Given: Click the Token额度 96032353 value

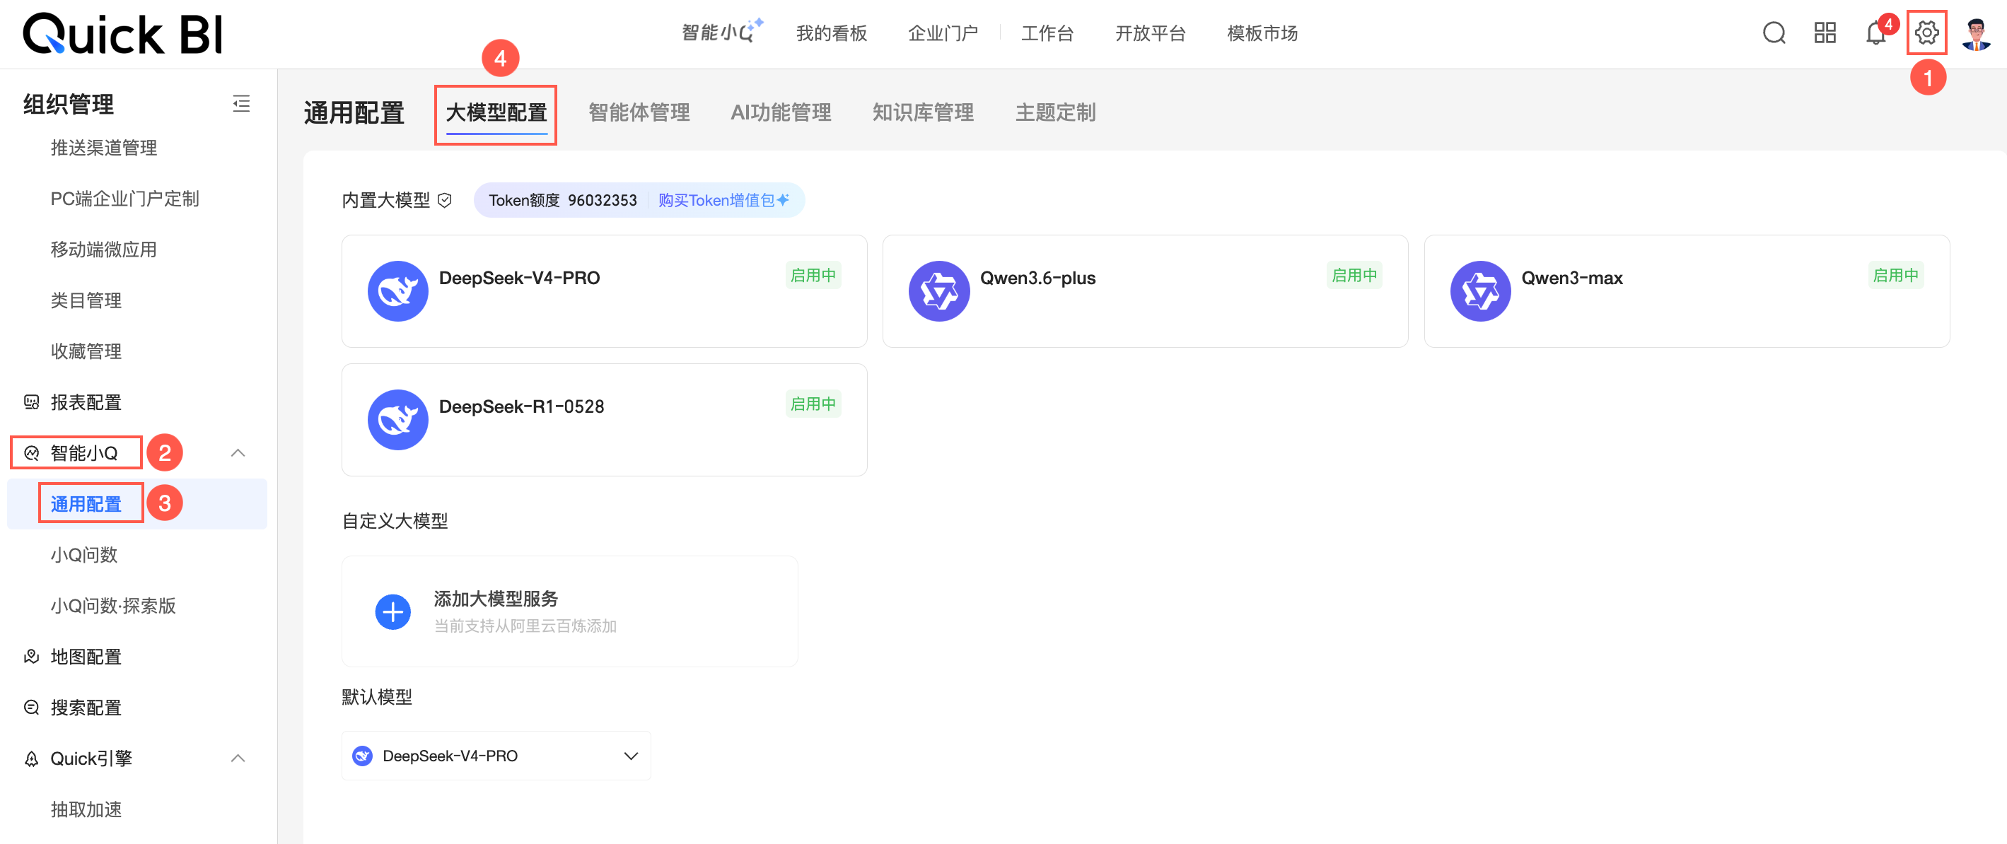Looking at the screenshot, I should pos(562,200).
